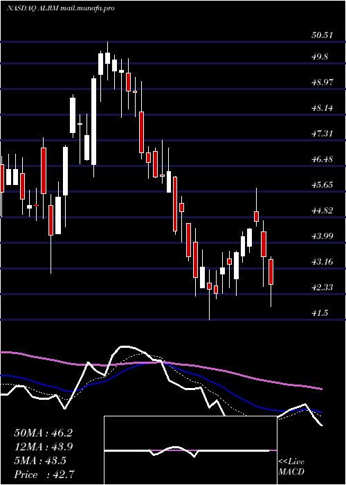346x485 pixels.
Task: Click the <<Live MACD label
Action: (x=291, y=467)
